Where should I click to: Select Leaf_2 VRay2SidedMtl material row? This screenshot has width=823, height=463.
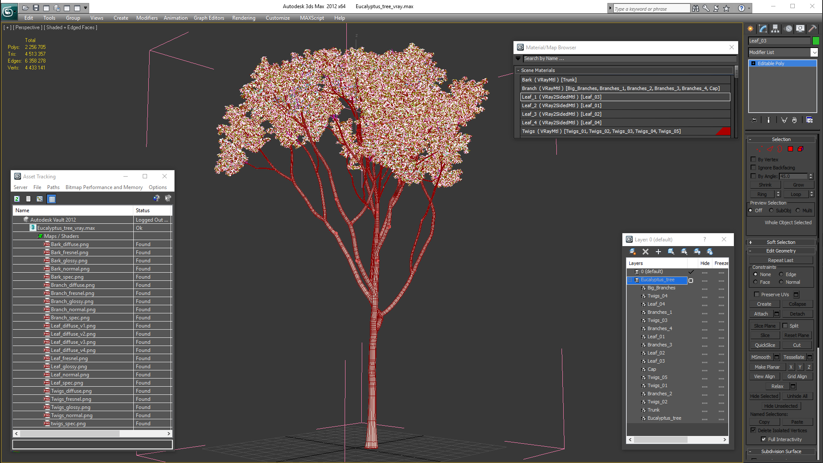click(625, 105)
